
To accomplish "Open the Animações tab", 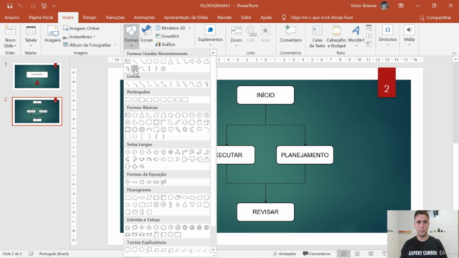I will coord(144,17).
